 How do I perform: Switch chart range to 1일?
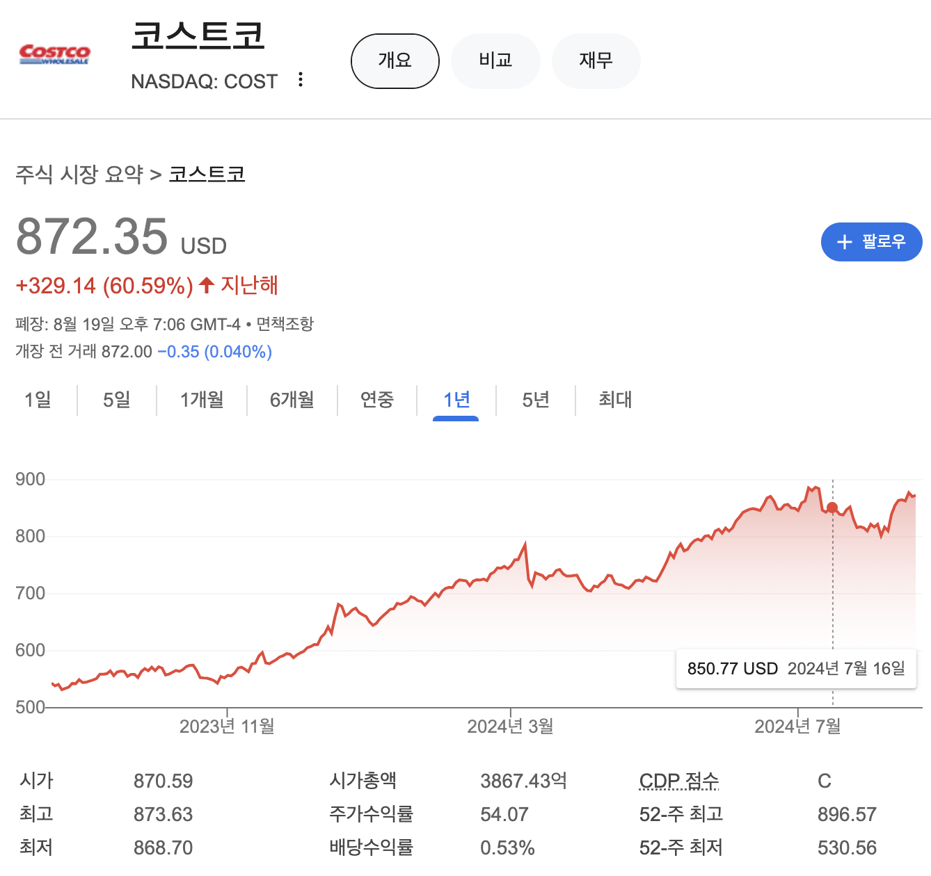tap(38, 400)
